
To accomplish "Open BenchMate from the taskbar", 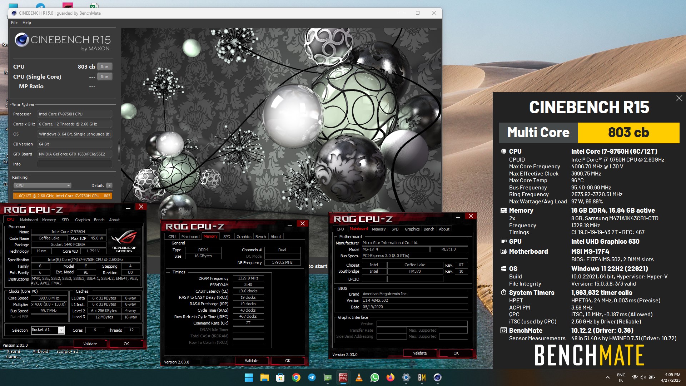I will (422, 377).
